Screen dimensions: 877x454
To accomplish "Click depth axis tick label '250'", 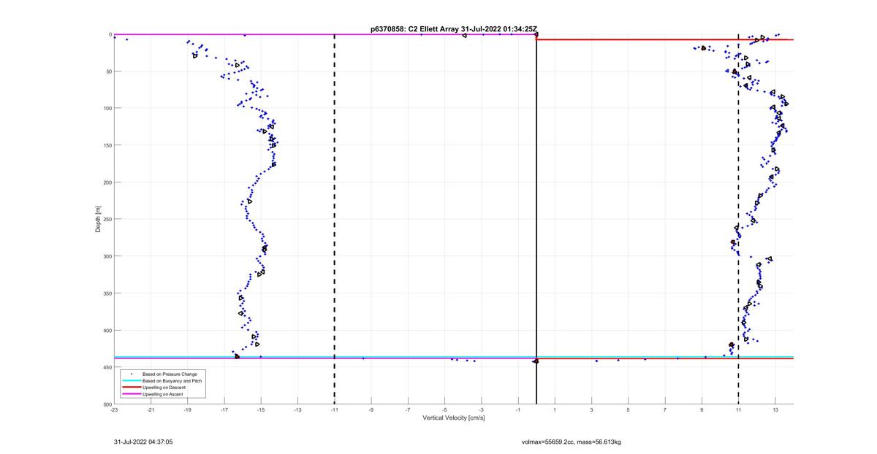I will point(107,219).
